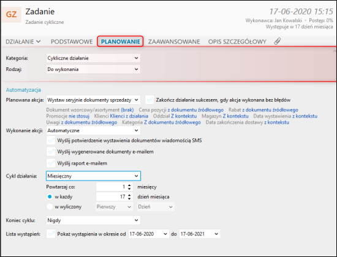Expand the 'Cykl działania' Miesięczny dropdown
337x257 pixels.
point(93,176)
